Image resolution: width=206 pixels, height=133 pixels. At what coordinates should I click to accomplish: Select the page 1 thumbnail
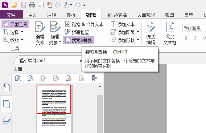[x=54, y=109]
